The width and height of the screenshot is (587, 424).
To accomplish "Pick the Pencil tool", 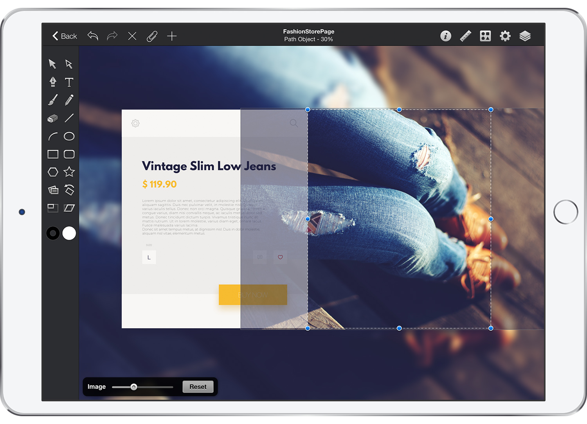I will click(x=69, y=100).
